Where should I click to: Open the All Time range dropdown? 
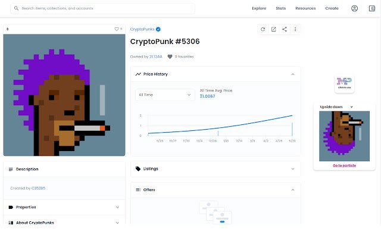point(165,95)
